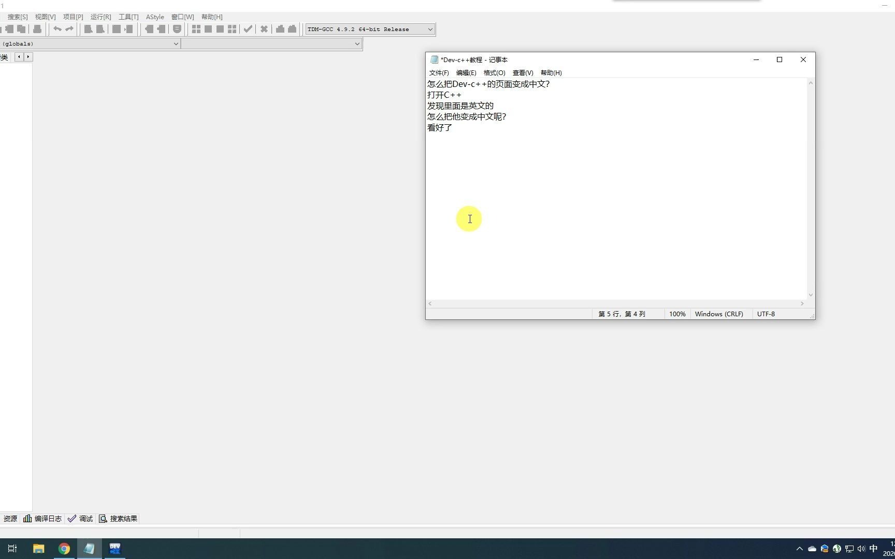Click the Compile & Run toolbar icon
895x559 pixels.
click(220, 29)
